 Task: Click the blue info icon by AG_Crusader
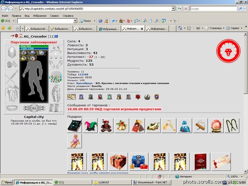56,36
